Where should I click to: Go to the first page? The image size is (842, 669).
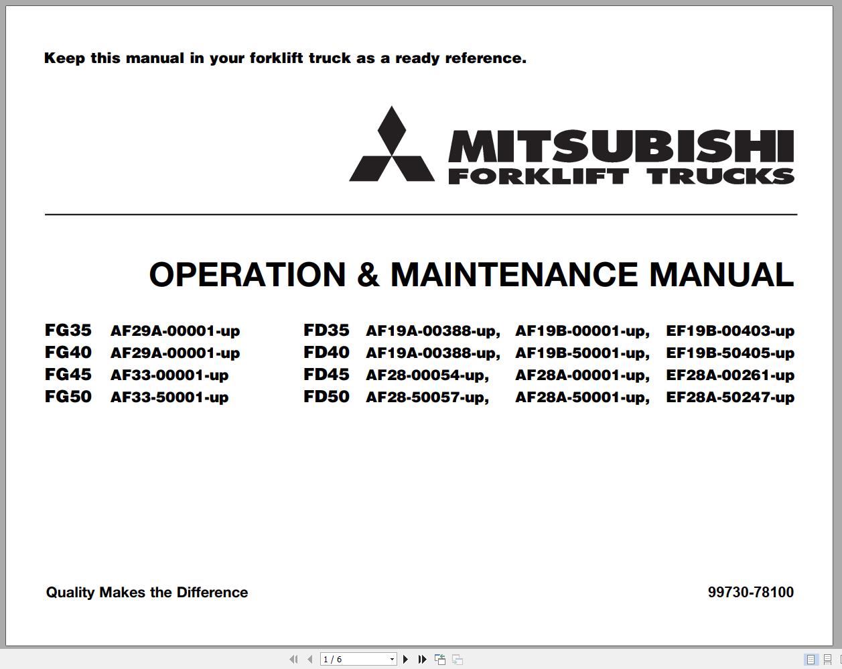[x=293, y=660]
